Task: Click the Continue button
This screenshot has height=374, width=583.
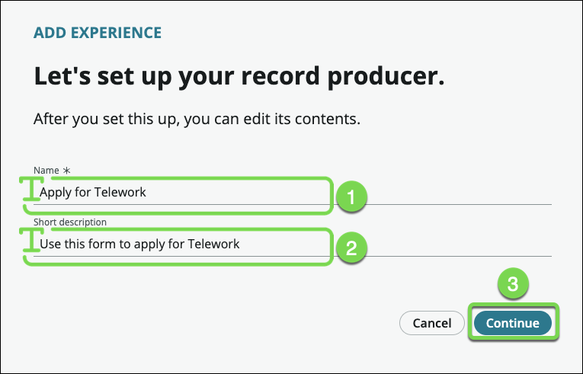Action: click(x=512, y=323)
